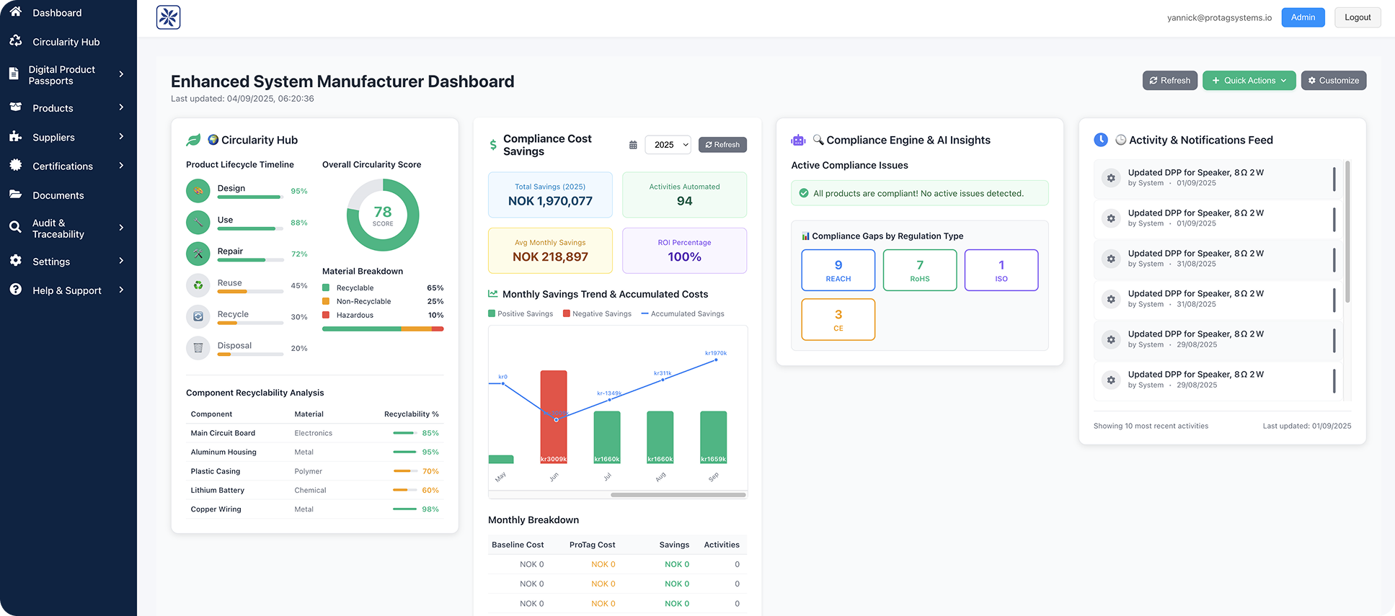The height and width of the screenshot is (616, 1395).
Task: Open the Quick Actions dropdown
Action: coord(1249,81)
